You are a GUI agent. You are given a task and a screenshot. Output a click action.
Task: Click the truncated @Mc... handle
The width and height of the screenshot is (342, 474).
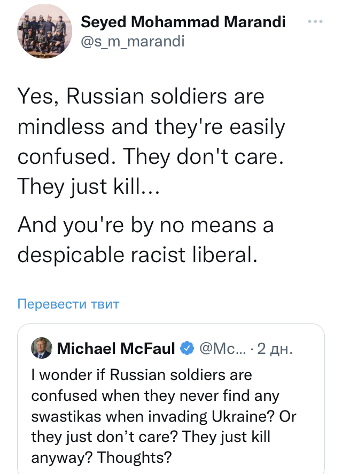tap(222, 349)
